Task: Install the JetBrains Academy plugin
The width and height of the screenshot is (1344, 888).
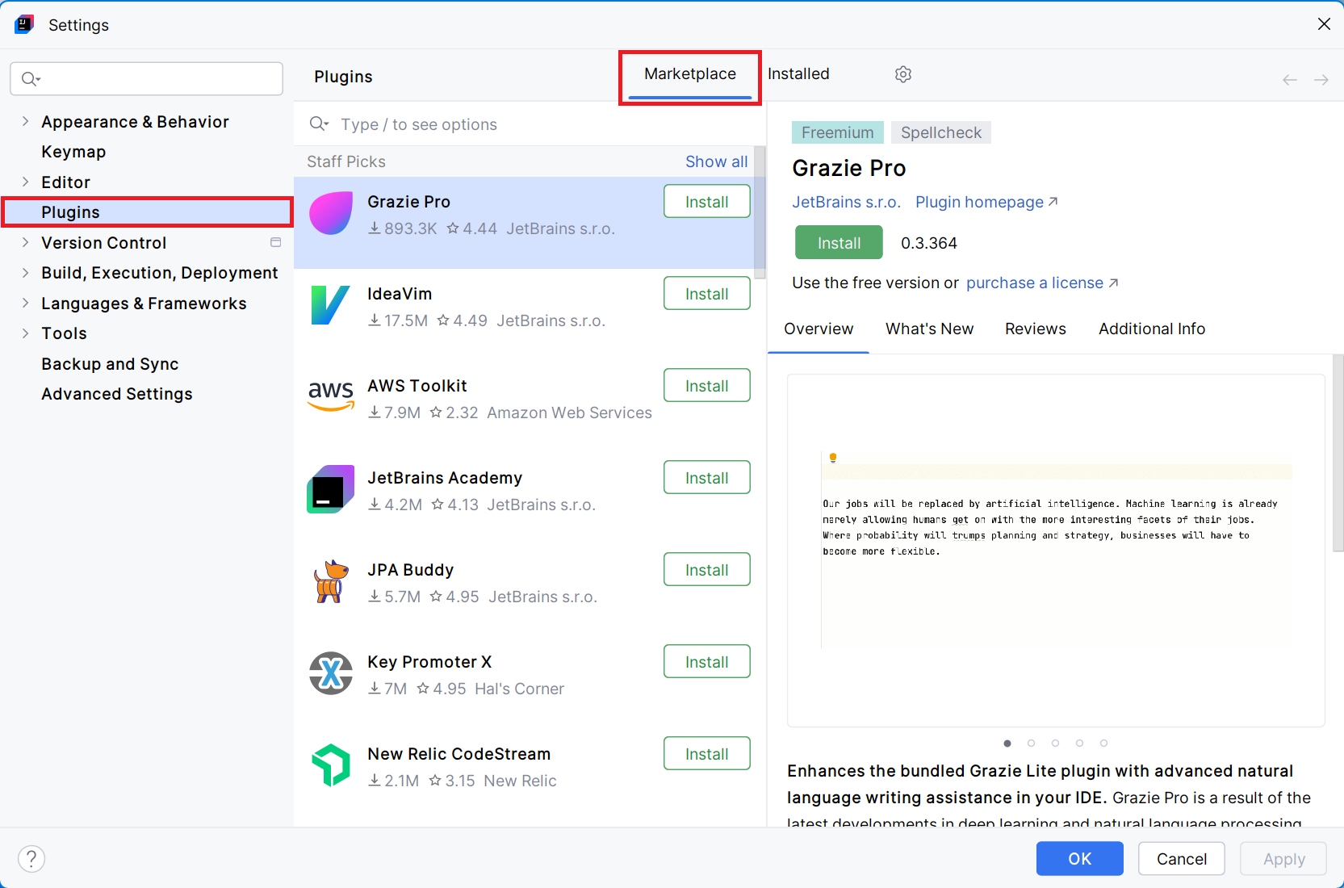Action: pyautogui.click(x=707, y=478)
